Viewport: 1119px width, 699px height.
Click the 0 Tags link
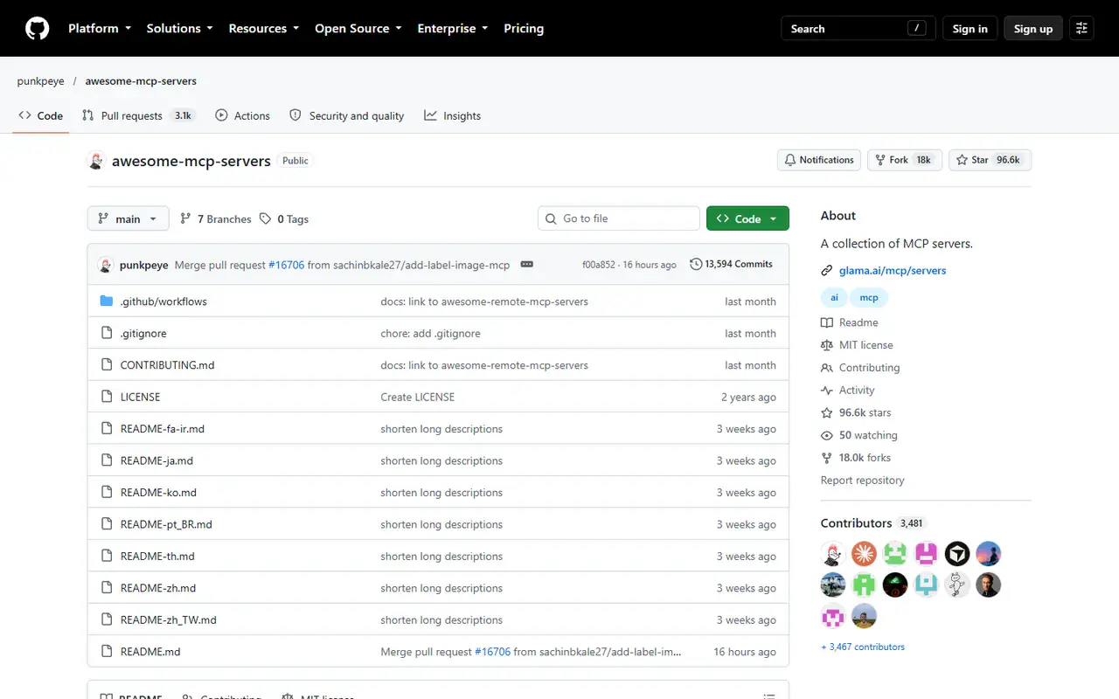(284, 219)
